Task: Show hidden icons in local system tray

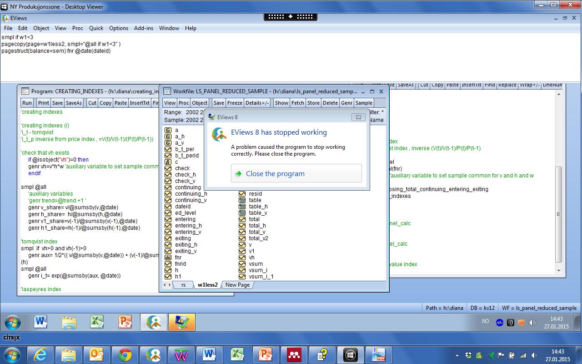Action: coord(457,355)
